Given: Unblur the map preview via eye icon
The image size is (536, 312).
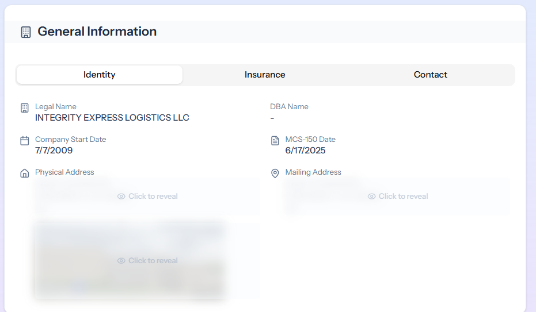Looking at the screenshot, I should point(121,261).
